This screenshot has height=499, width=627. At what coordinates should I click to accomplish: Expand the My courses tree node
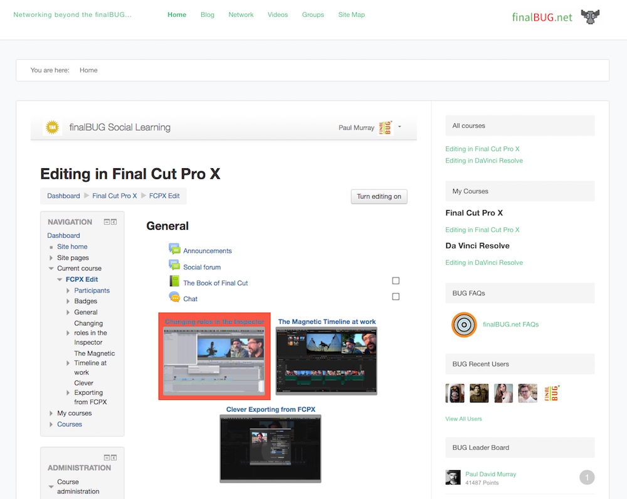pos(51,414)
